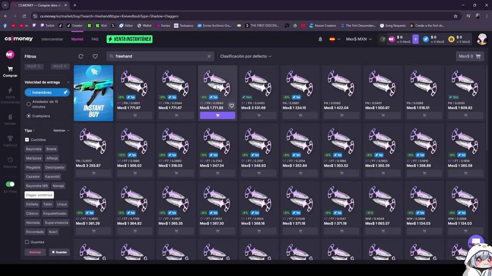This screenshot has width=492, height=276.
Task: Open the Mex$ MXN currency dropdown
Action: (x=359, y=39)
